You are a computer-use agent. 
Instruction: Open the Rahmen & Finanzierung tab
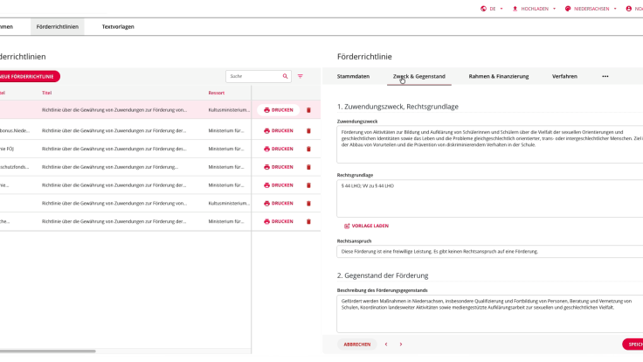pyautogui.click(x=499, y=76)
